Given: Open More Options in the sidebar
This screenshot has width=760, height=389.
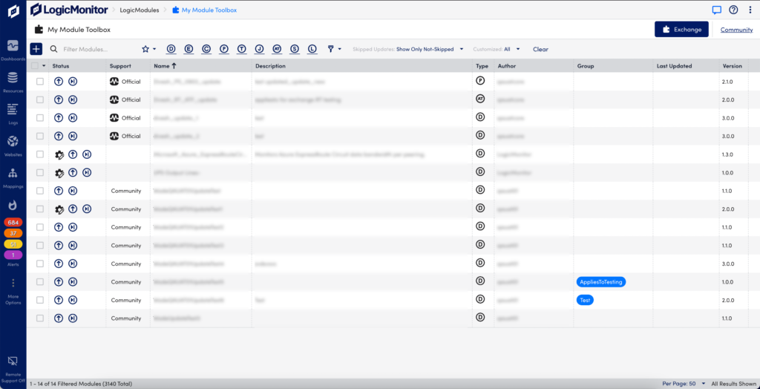Looking at the screenshot, I should point(13,292).
